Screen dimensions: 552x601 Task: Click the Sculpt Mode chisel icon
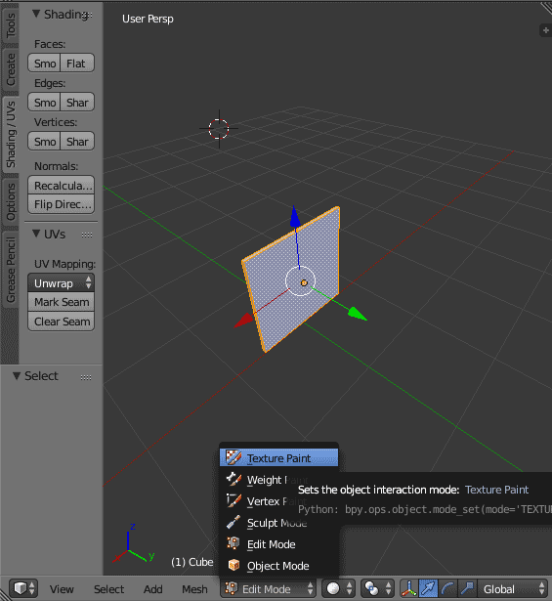tap(234, 522)
